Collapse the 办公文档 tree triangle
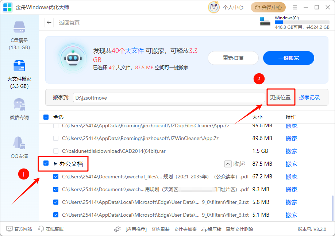The image size is (335, 236). pyautogui.click(x=55, y=164)
